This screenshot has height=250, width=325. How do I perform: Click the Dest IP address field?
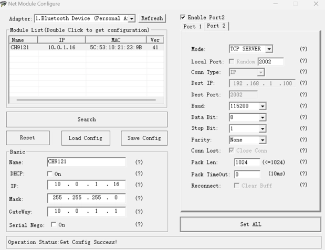[x=262, y=83]
